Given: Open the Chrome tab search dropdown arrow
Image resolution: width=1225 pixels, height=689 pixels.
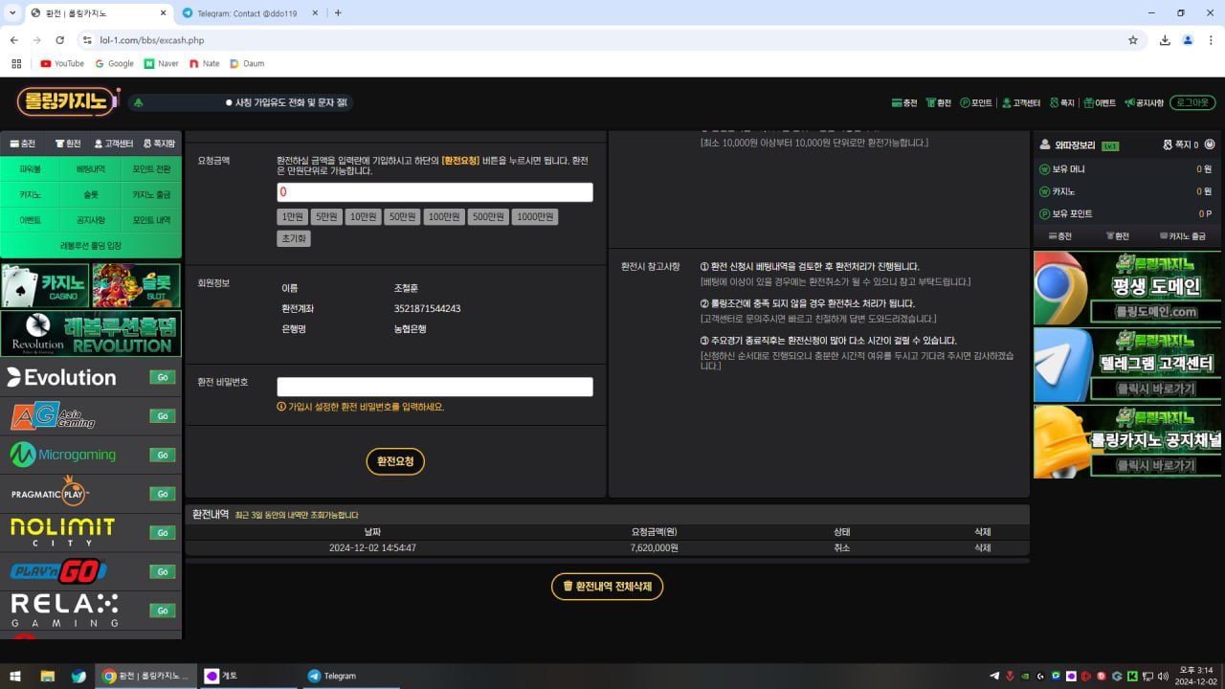Looking at the screenshot, I should (12, 13).
